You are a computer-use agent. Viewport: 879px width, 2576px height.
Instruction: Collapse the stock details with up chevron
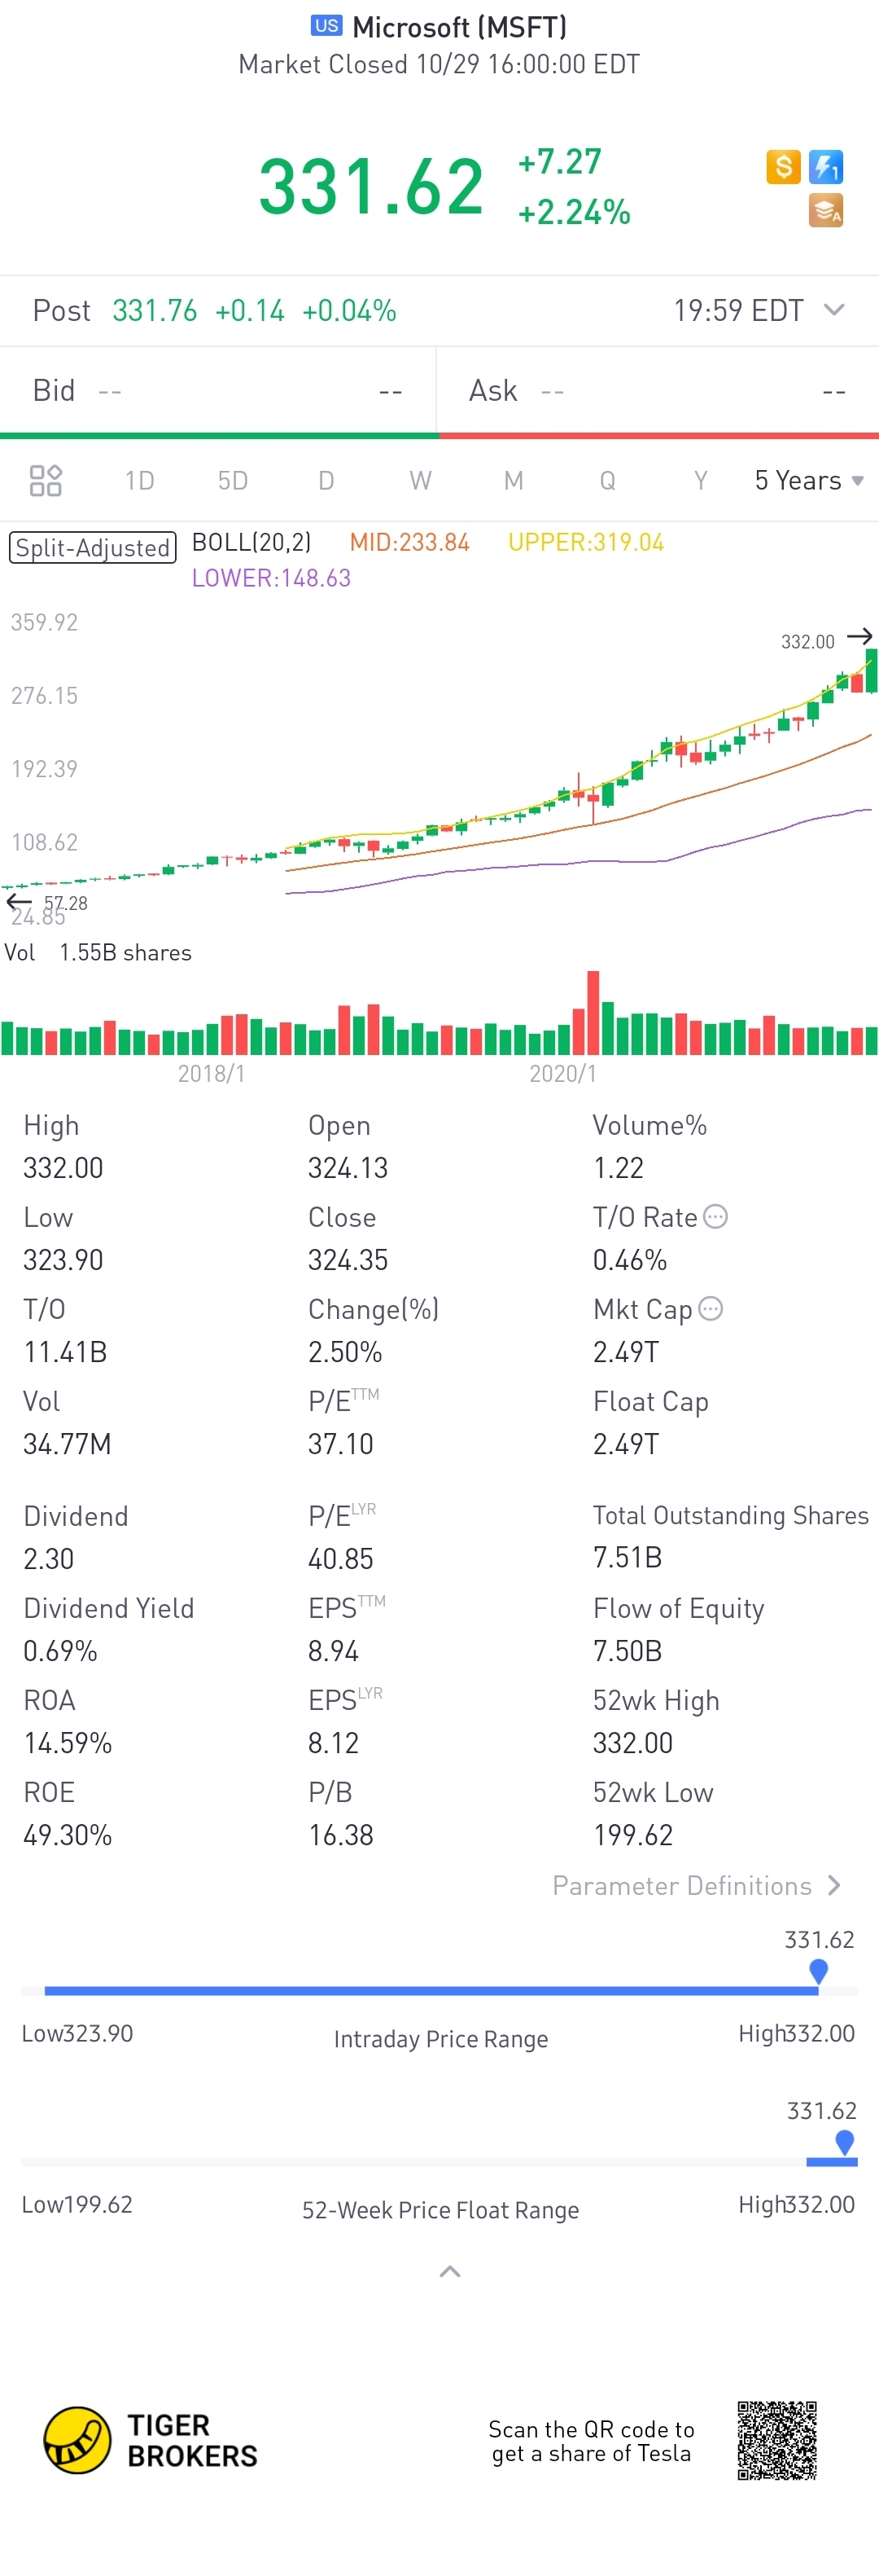click(x=449, y=2272)
